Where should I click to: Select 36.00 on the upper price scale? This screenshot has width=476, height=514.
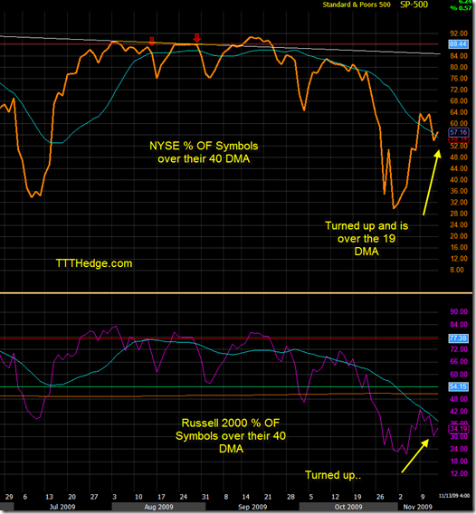tap(459, 191)
